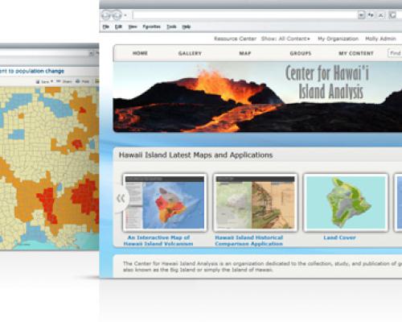Screen dimensions: 402x322
Task: Open the recent pages dropdown beside navigation arrows
Action: click(x=125, y=15)
